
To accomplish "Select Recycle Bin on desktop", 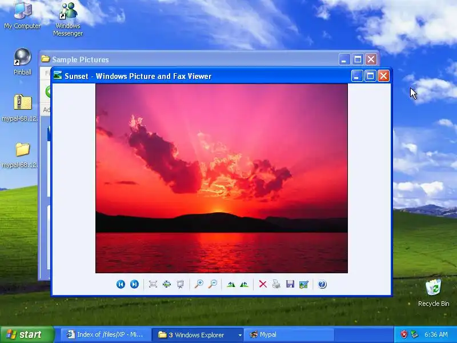I will (x=434, y=293).
